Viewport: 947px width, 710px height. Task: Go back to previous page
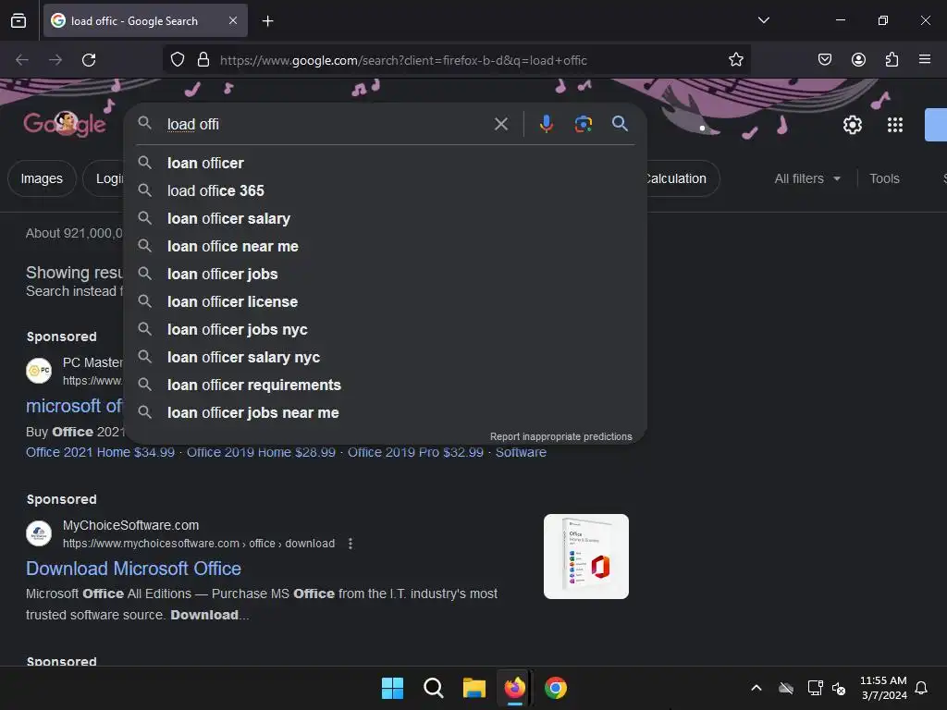click(x=22, y=60)
